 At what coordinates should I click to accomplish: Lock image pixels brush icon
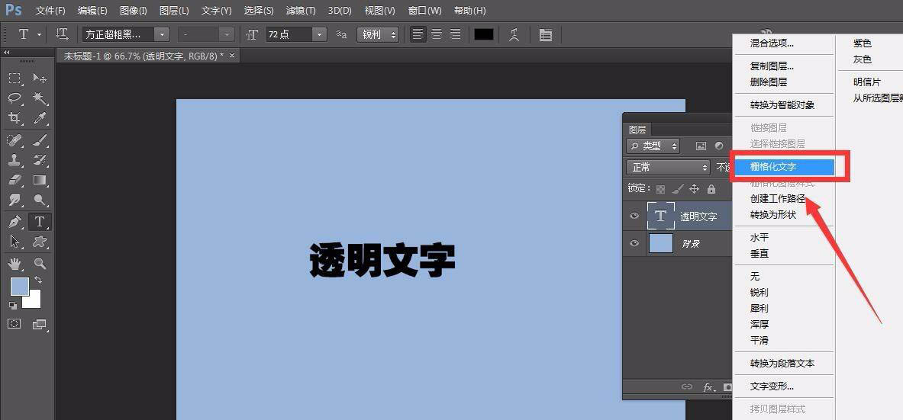(x=678, y=189)
